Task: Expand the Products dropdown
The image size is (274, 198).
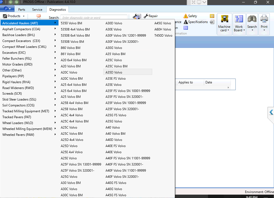Action: point(14,16)
